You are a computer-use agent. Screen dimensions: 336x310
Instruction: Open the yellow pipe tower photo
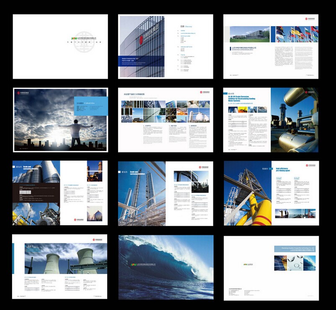(x=248, y=193)
